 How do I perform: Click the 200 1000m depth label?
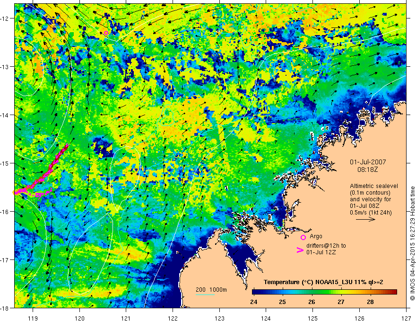pyautogui.click(x=211, y=290)
